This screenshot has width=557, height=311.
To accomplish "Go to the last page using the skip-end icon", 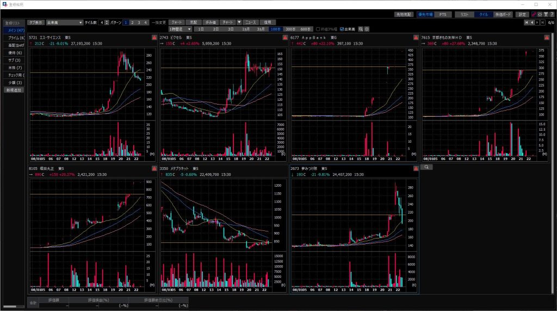I will point(543,22).
